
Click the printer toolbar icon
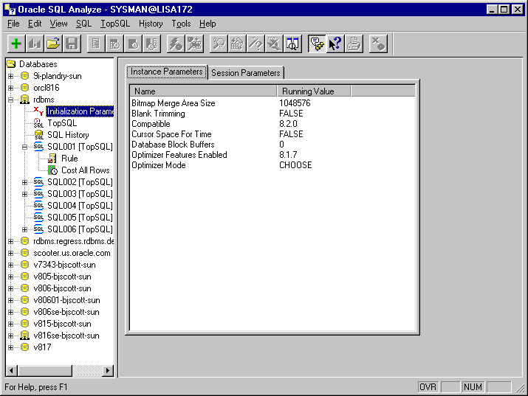point(354,44)
